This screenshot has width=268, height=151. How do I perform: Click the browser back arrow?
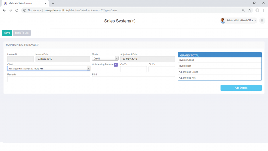[x=4, y=10]
